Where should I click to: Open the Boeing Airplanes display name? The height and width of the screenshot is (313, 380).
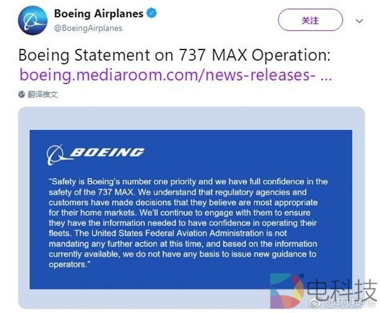[x=98, y=13]
